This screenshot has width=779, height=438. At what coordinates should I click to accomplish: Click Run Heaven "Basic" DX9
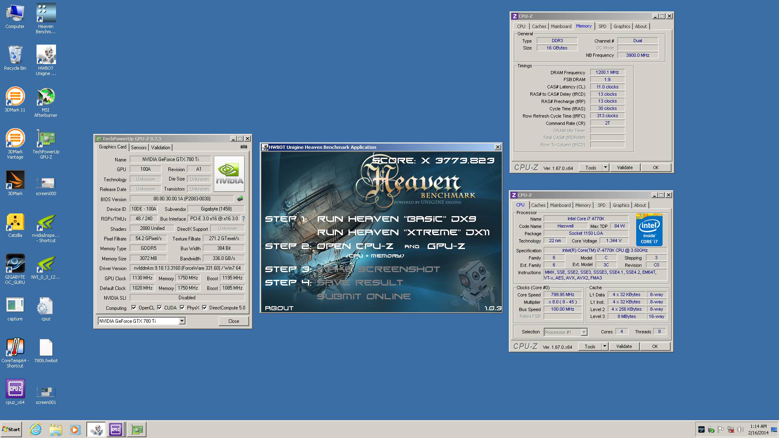tap(396, 219)
